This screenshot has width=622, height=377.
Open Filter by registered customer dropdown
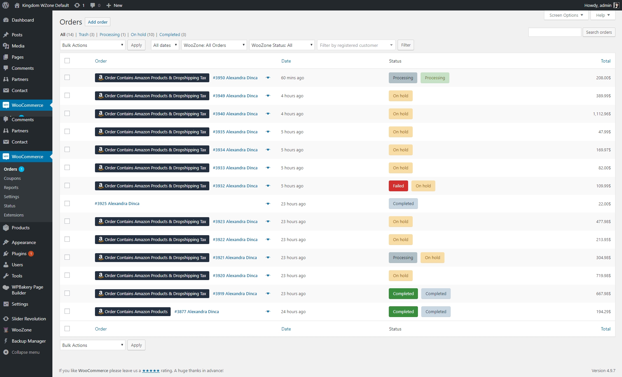(x=356, y=45)
